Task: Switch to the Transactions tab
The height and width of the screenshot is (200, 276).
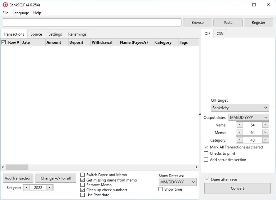Action: click(x=14, y=34)
